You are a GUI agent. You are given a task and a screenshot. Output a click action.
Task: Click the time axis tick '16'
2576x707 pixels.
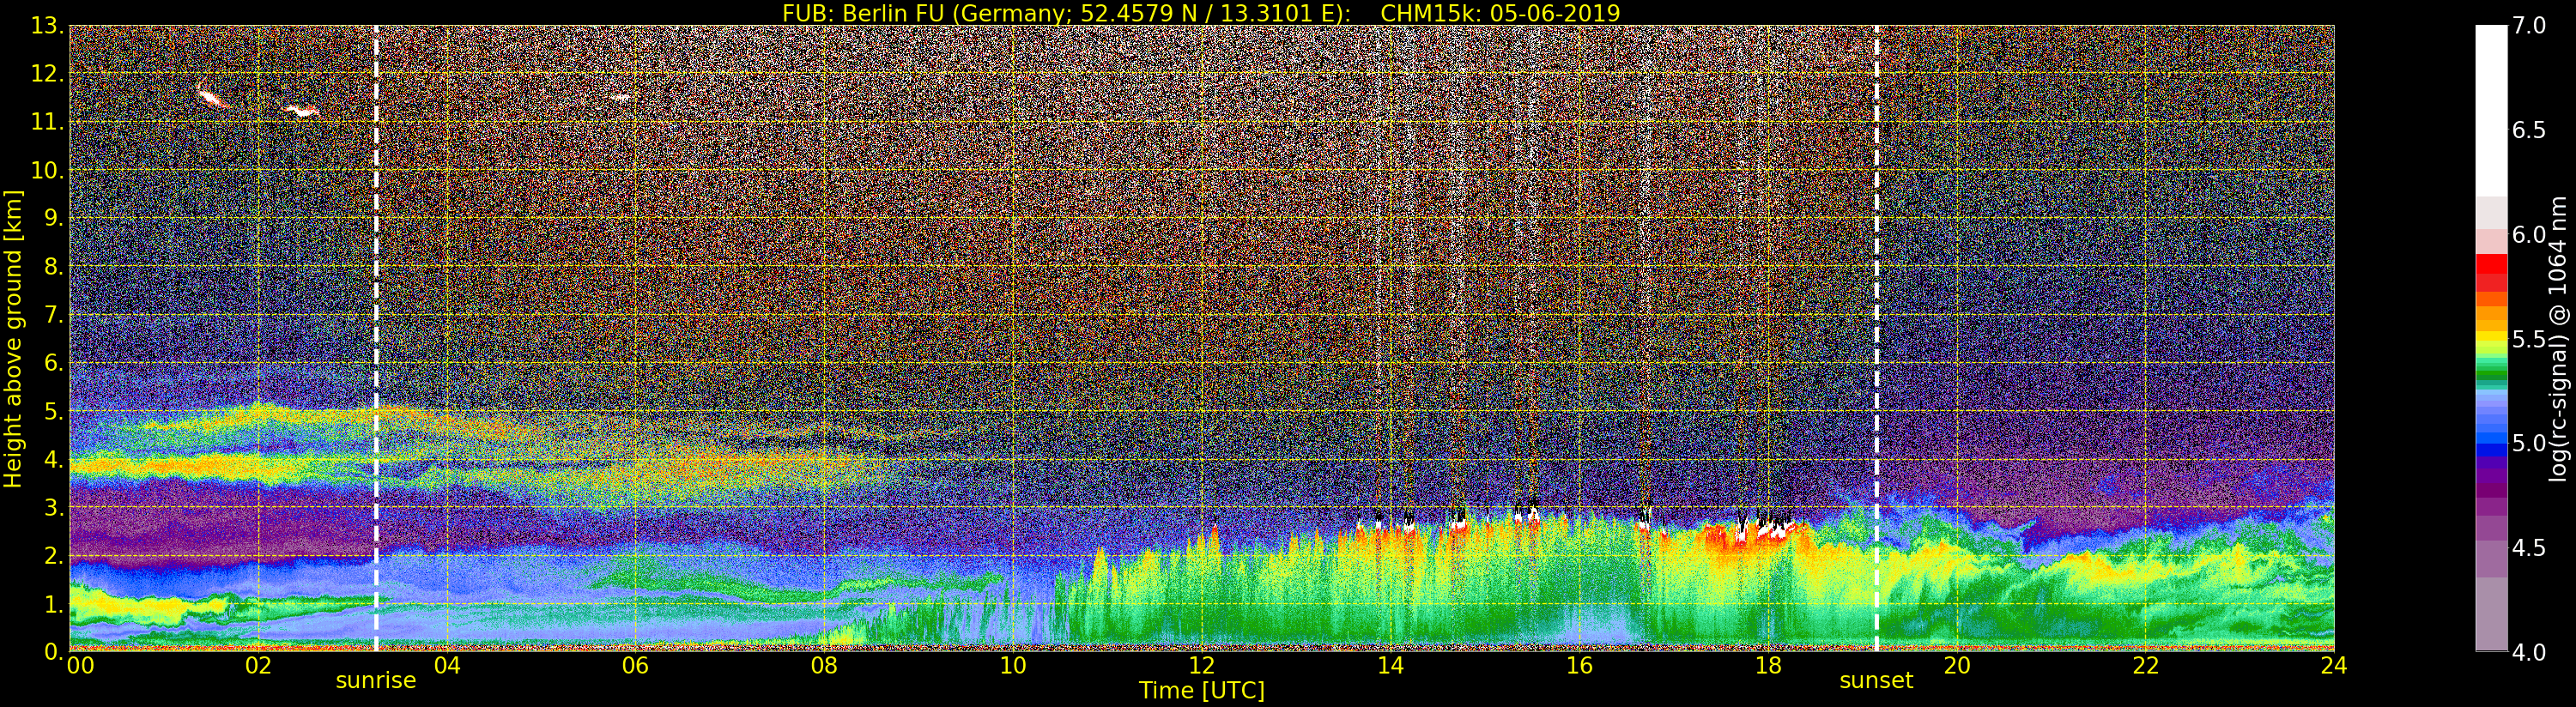point(1579,666)
